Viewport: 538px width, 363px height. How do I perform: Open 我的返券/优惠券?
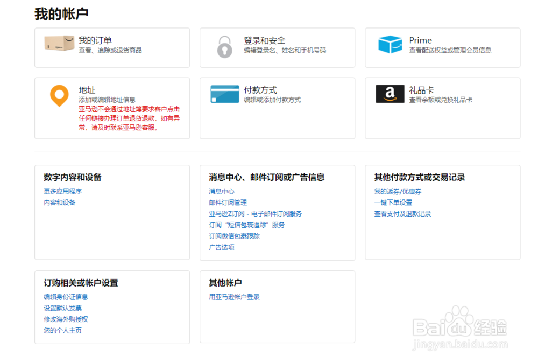tap(397, 191)
